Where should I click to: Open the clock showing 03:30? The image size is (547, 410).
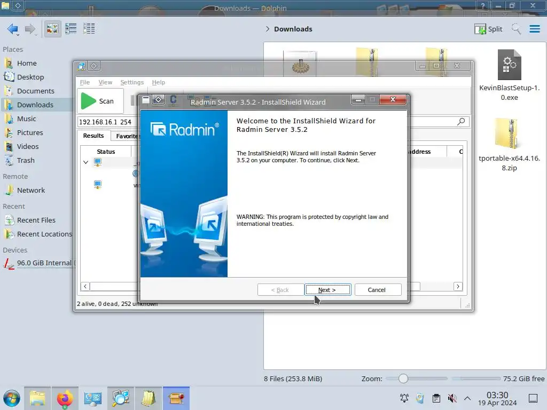[x=497, y=398]
